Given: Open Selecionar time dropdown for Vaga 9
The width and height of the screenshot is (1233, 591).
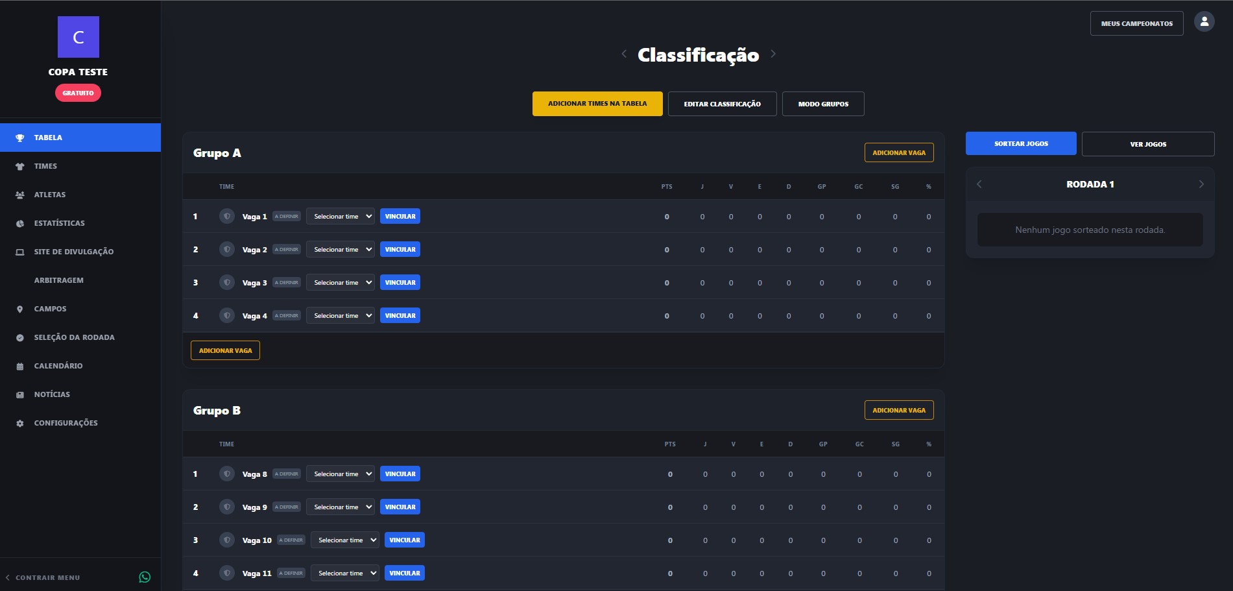Looking at the screenshot, I should (341, 507).
